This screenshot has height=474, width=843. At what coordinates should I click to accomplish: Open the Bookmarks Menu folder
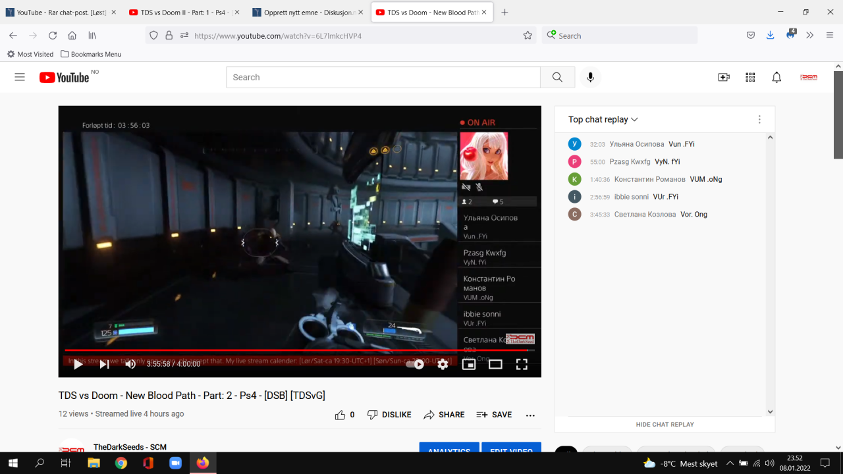pos(91,54)
